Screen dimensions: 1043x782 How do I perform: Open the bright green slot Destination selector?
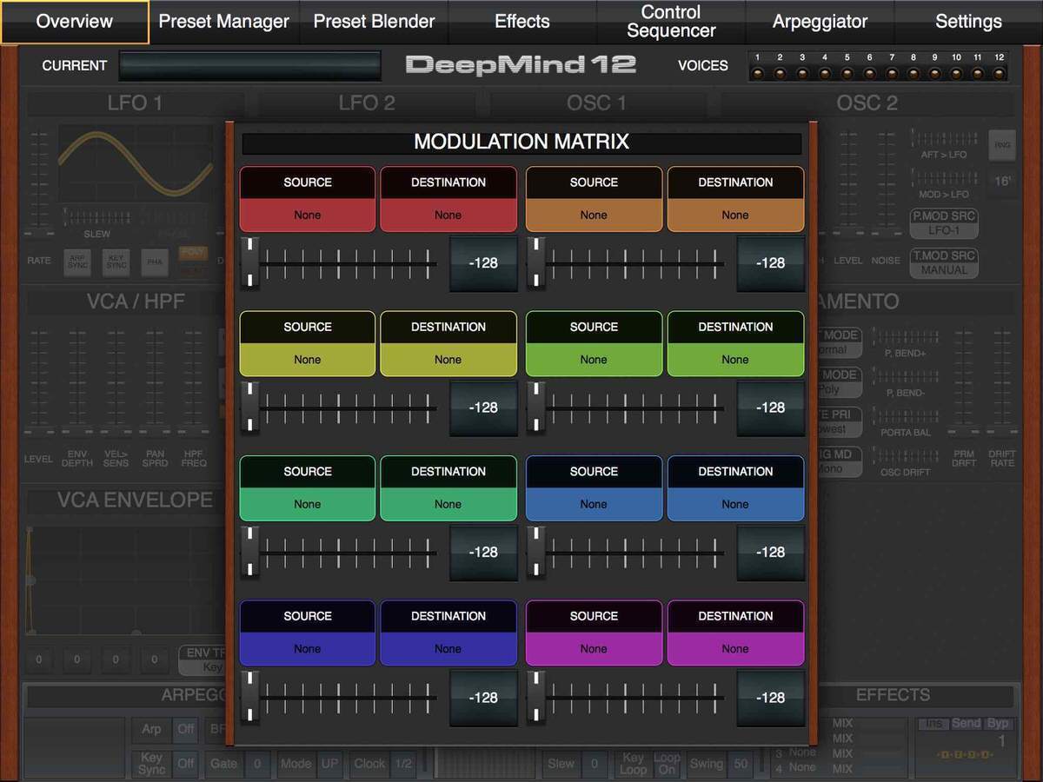tap(735, 343)
